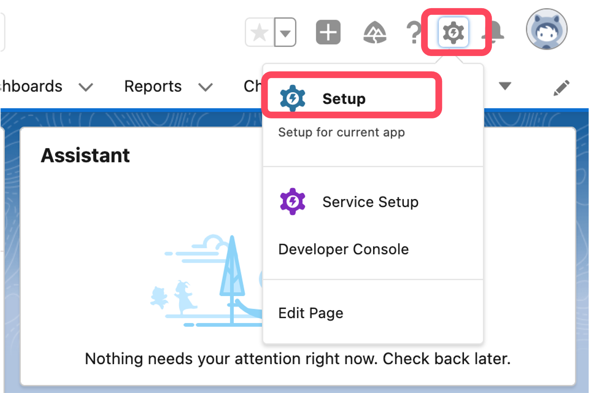This screenshot has width=590, height=393.
Task: Select Setup from the gear menu
Action: (344, 99)
